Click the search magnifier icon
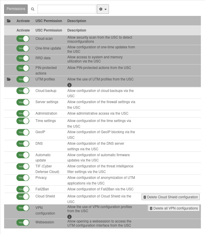205x234 pixels. pos(33,9)
